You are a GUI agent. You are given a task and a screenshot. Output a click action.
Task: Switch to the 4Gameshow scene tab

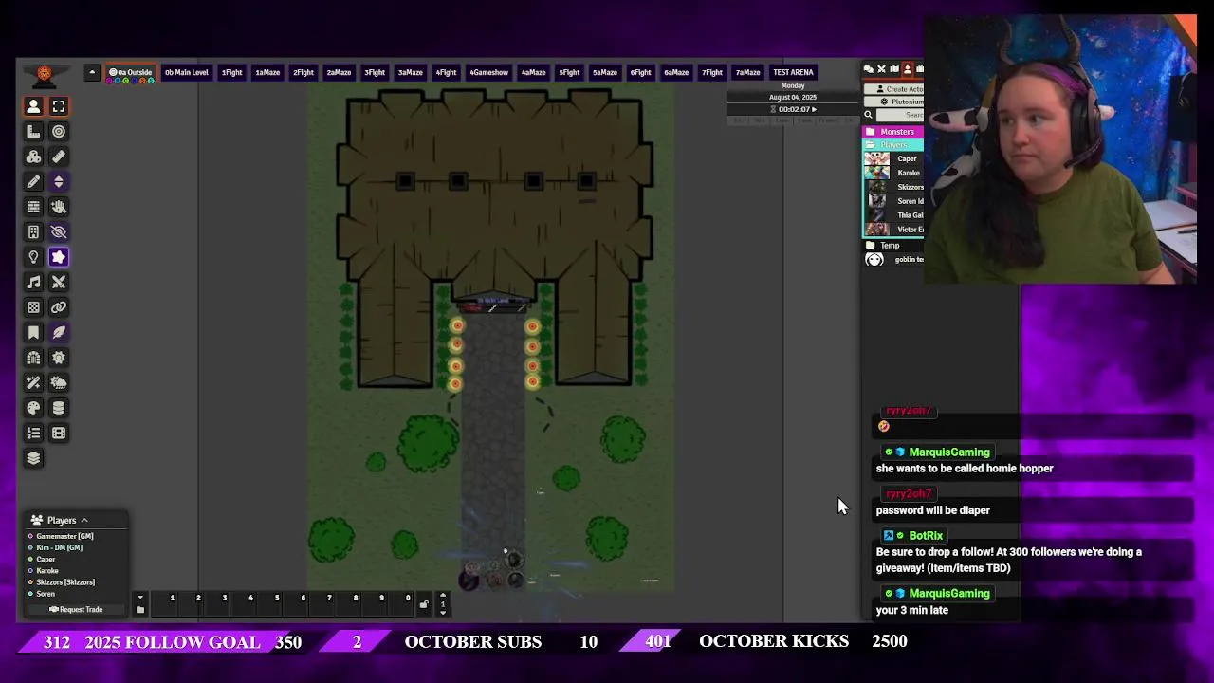[488, 72]
